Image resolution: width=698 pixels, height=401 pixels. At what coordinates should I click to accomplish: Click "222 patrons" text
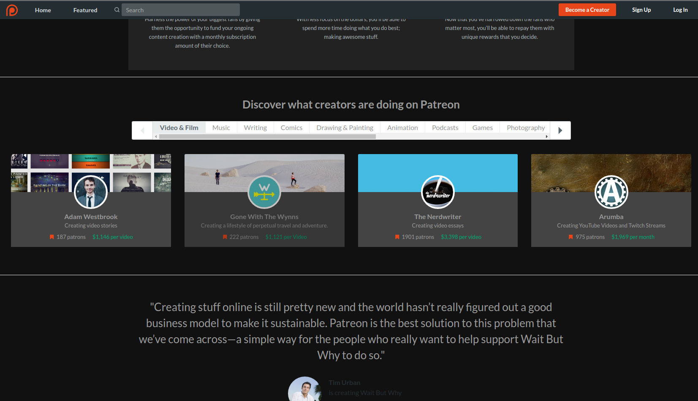244,237
